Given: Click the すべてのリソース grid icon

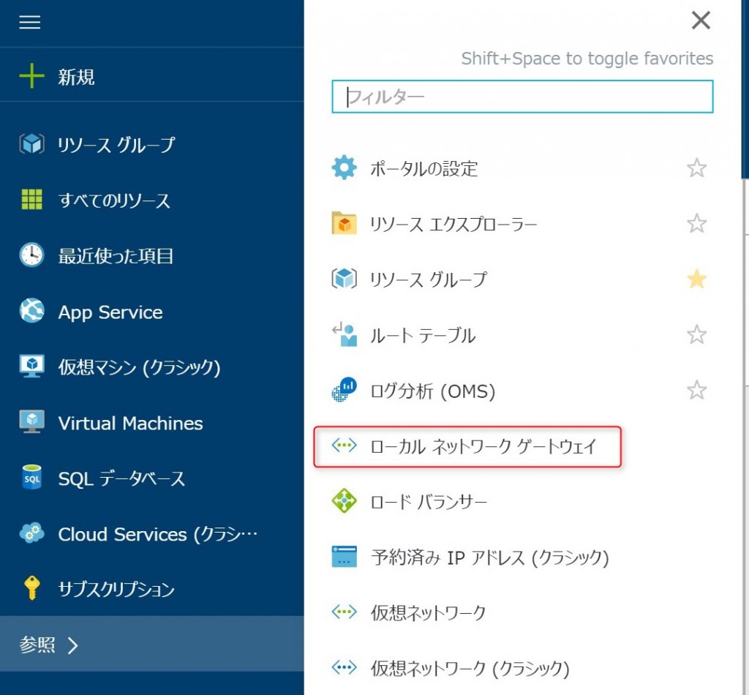Looking at the screenshot, I should (31, 200).
